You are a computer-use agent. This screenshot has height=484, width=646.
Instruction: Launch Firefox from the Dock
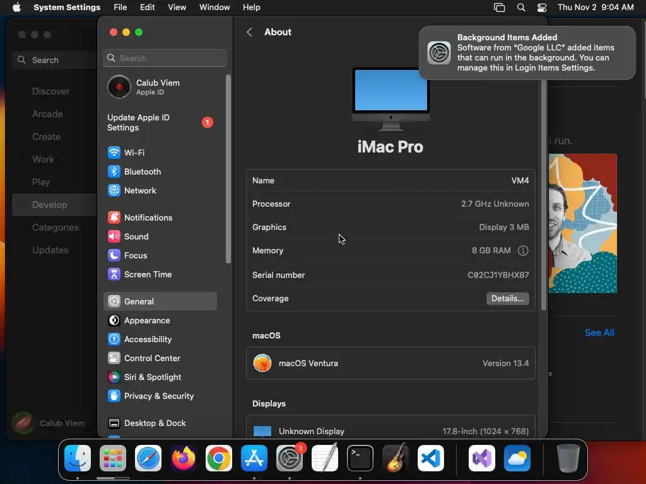tap(184, 458)
